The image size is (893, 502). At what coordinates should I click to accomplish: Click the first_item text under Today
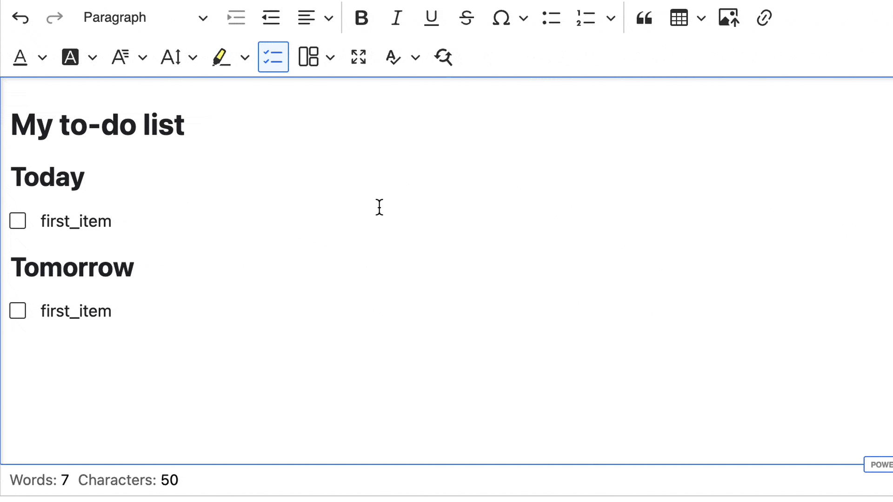tap(76, 221)
